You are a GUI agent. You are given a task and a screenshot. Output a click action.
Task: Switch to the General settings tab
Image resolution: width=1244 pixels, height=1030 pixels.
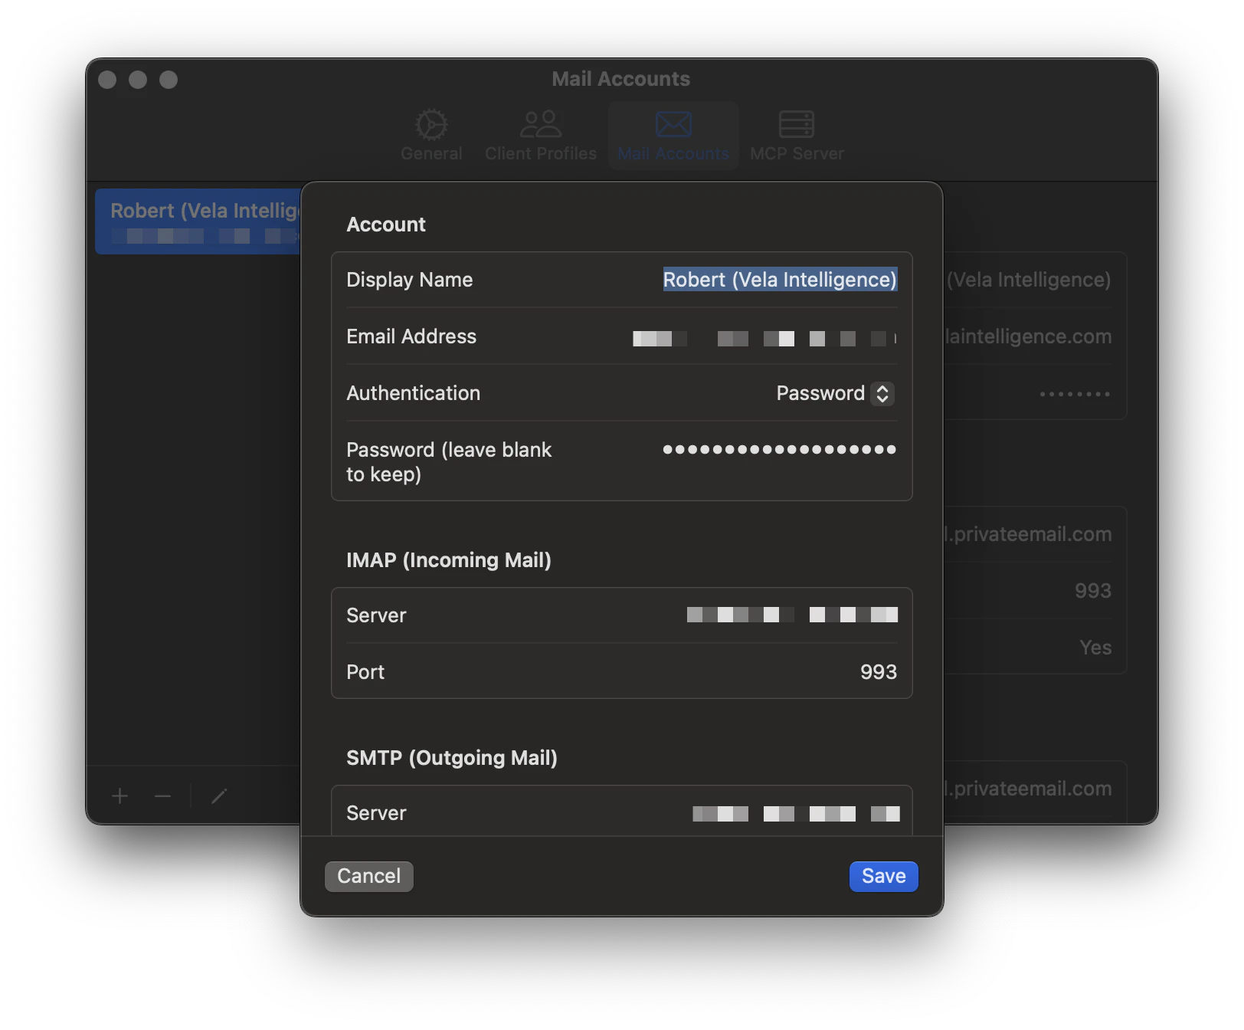430,134
